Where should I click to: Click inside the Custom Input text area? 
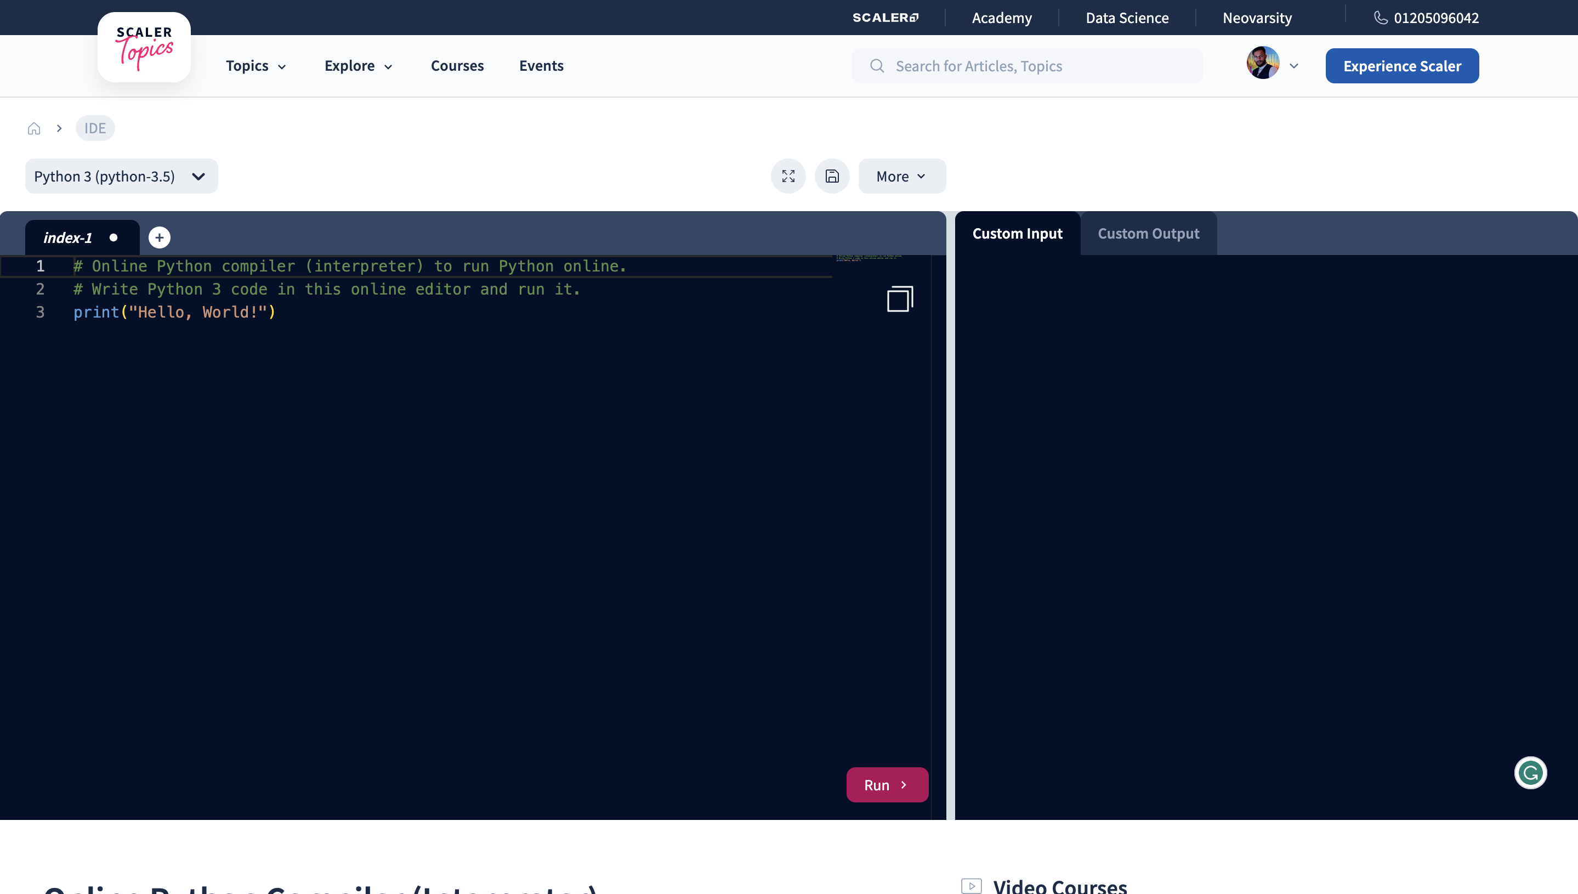point(1265,537)
